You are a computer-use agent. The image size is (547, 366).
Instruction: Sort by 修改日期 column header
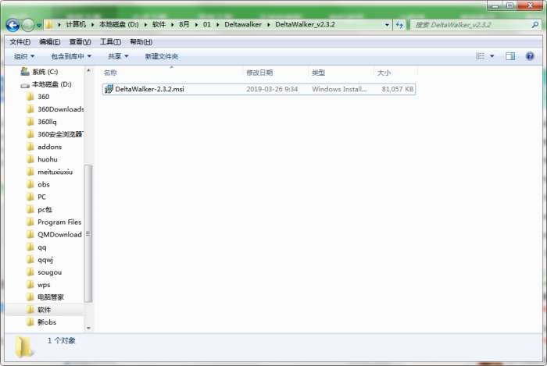(259, 73)
